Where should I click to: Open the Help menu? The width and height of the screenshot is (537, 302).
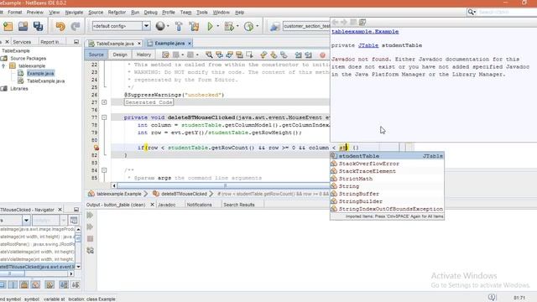(x=239, y=13)
